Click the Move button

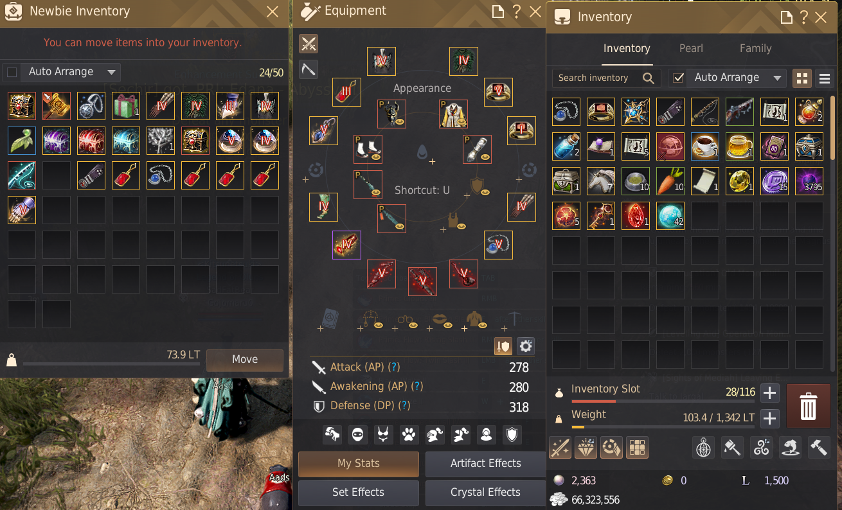pyautogui.click(x=245, y=360)
